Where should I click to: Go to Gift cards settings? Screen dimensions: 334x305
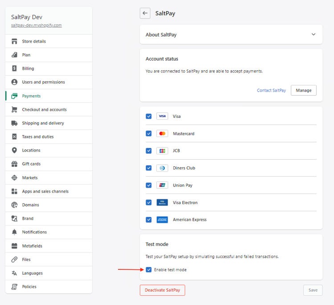coord(49,164)
